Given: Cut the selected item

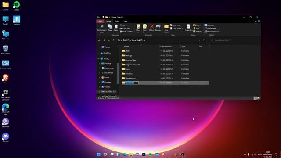Looking at the screenshot, I should 123,25.
